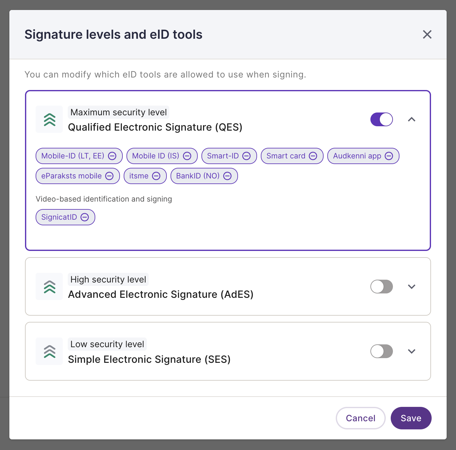Image resolution: width=456 pixels, height=450 pixels.
Task: Remove Mobile ID (IS) via minus icon
Action: tap(187, 156)
